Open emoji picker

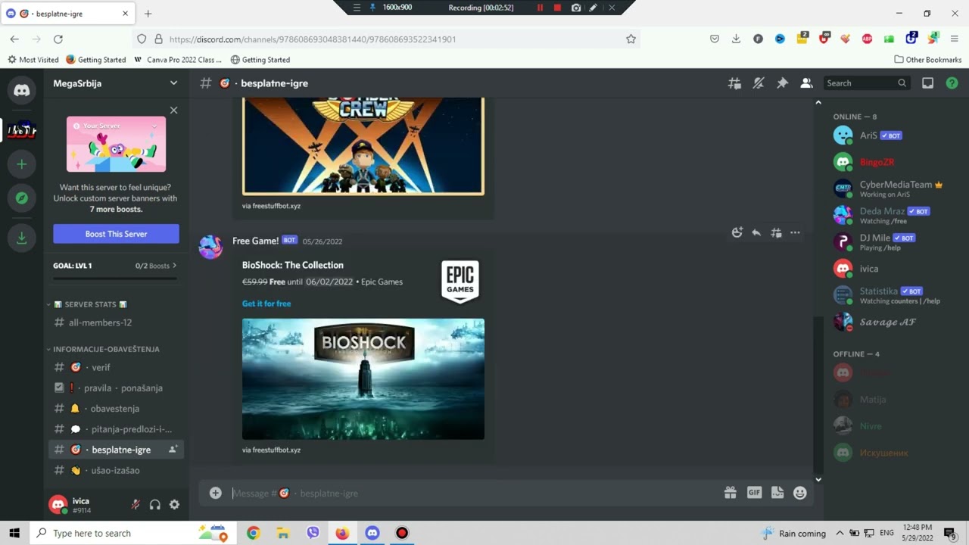pos(800,493)
